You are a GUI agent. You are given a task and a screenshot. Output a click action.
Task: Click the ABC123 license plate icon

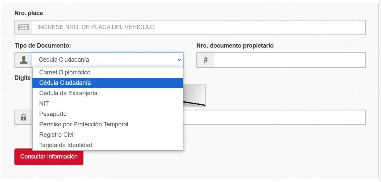[x=23, y=27]
